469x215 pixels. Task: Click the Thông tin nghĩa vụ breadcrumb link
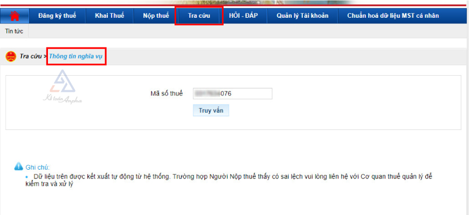pos(76,56)
